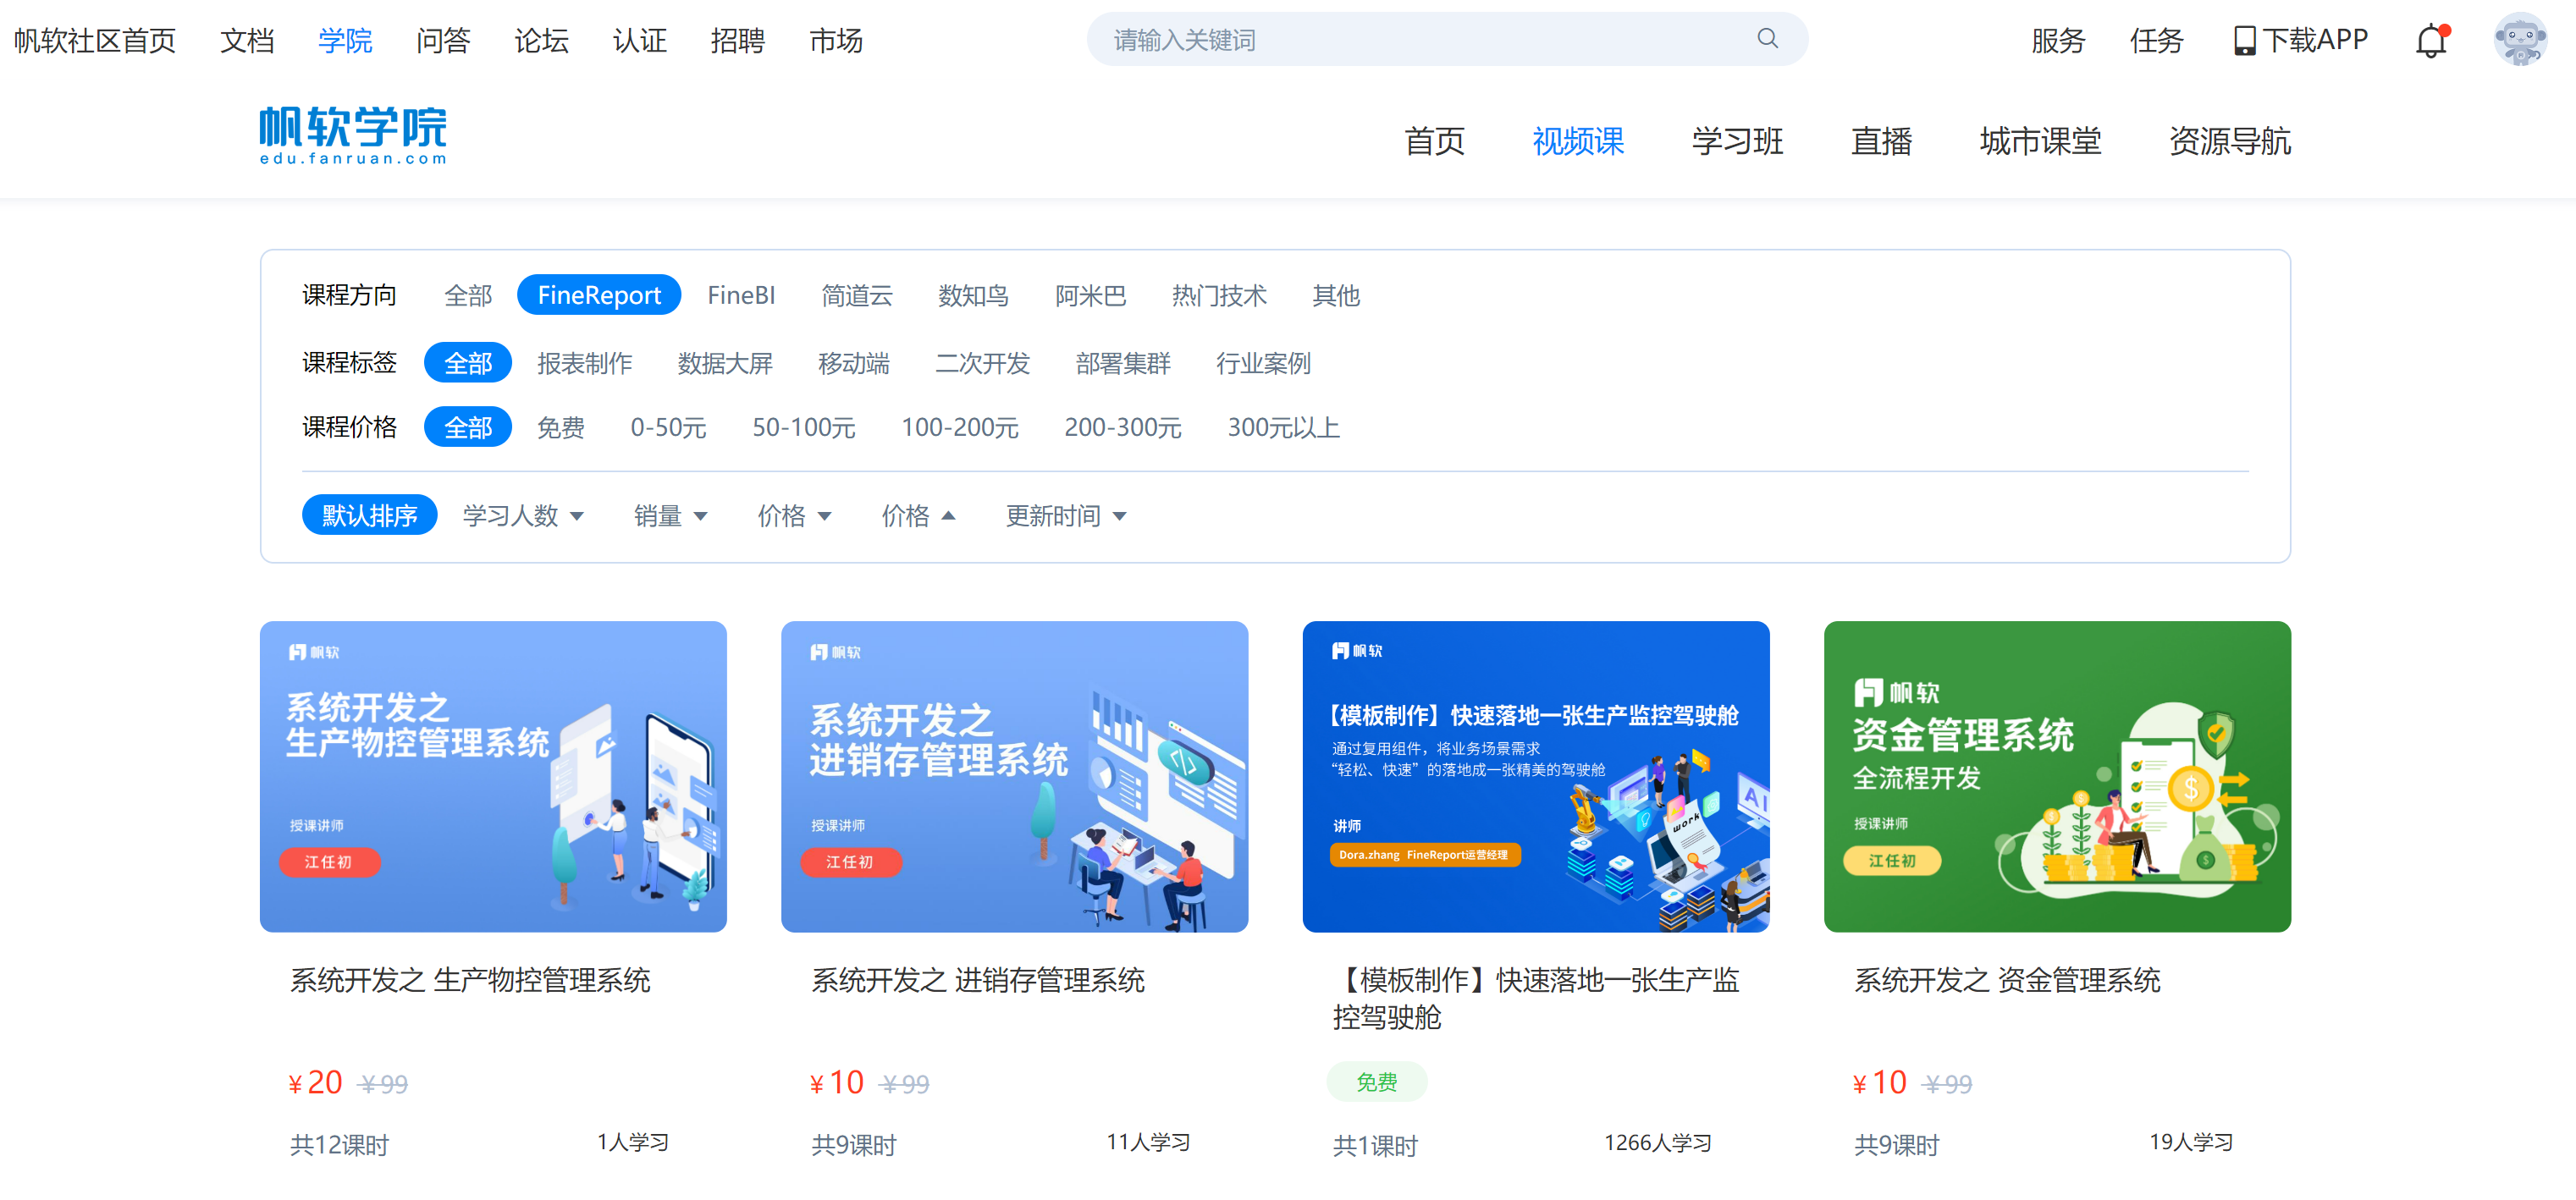Image resolution: width=2576 pixels, height=1200 pixels.
Task: Open course title 系统开发之 进销存管理系统
Action: [977, 980]
